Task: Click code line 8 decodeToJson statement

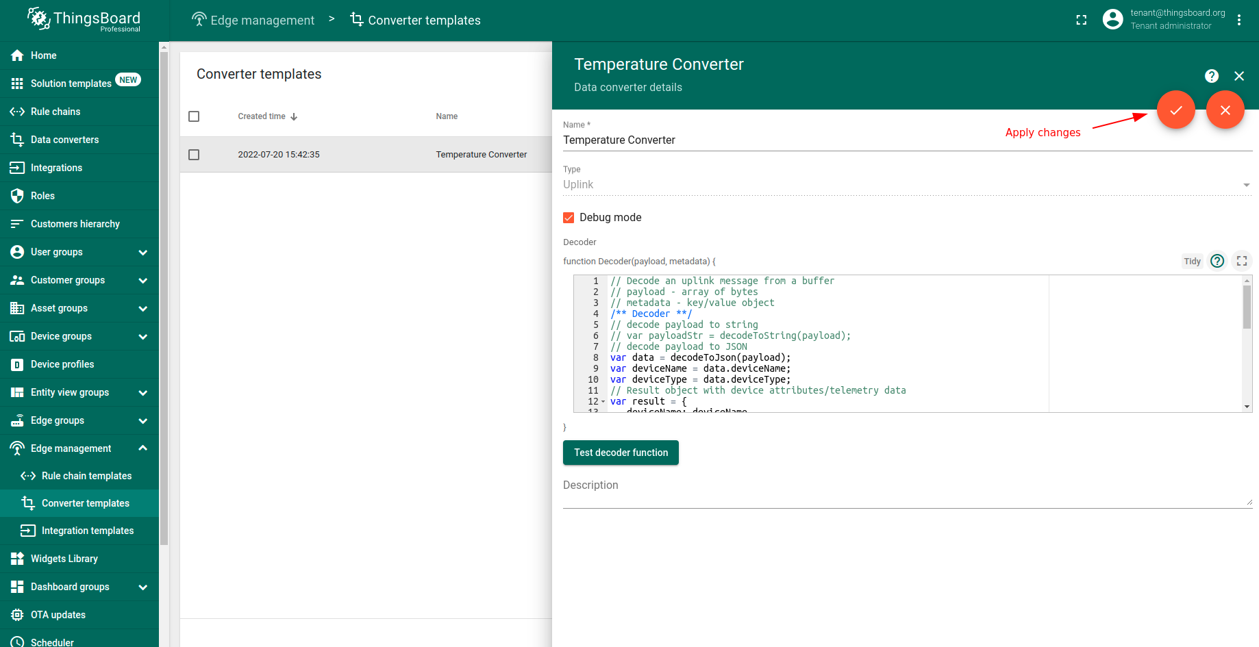Action: pos(700,357)
